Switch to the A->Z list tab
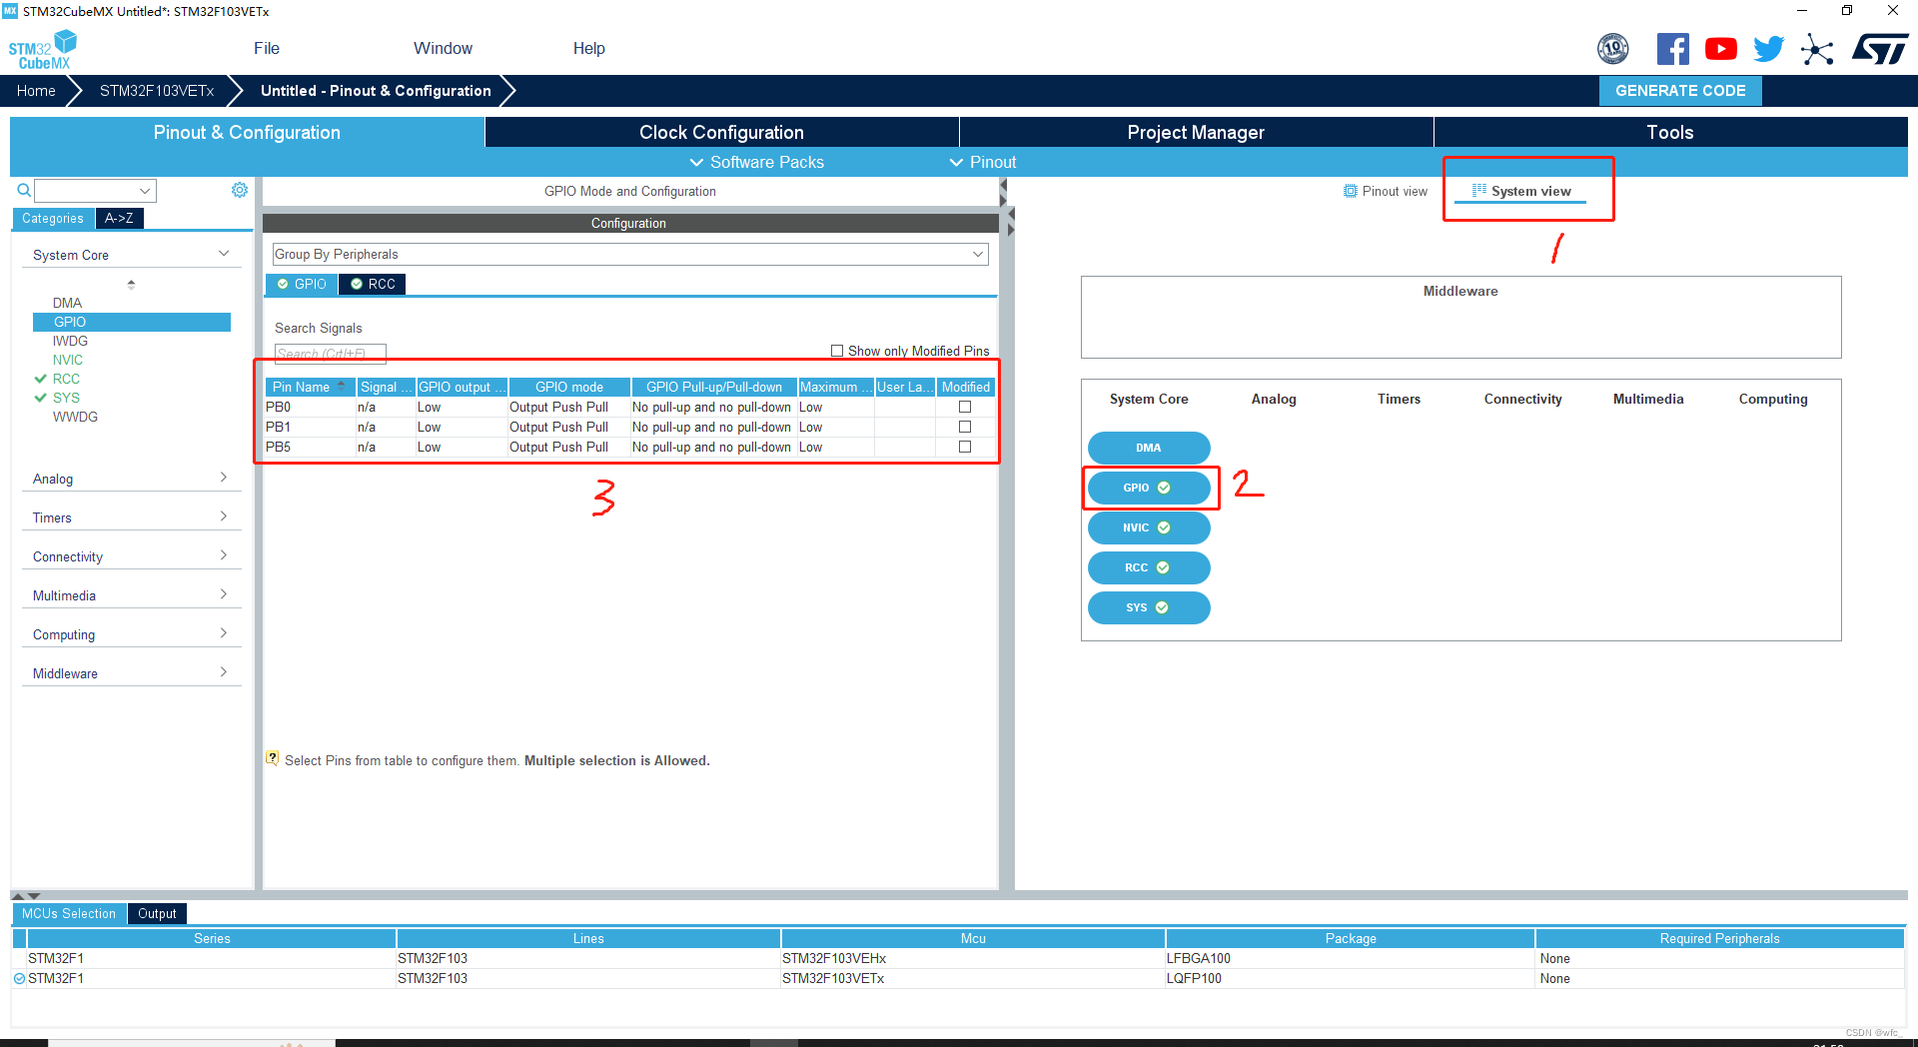Image resolution: width=1918 pixels, height=1047 pixels. 119,218
